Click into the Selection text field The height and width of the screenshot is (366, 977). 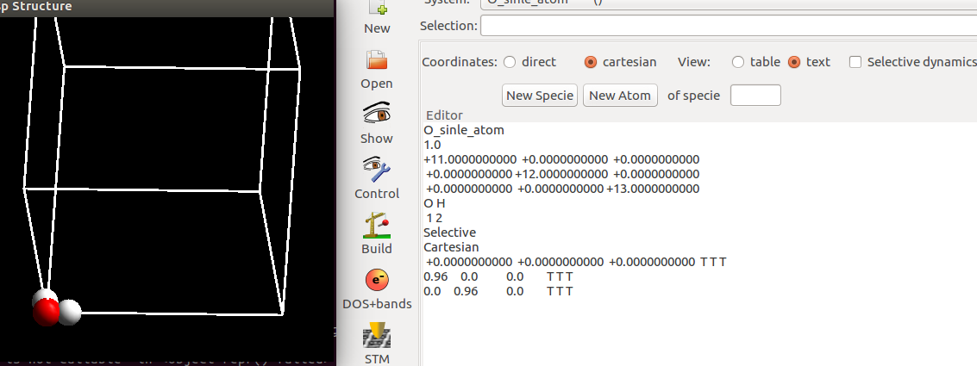point(728,26)
